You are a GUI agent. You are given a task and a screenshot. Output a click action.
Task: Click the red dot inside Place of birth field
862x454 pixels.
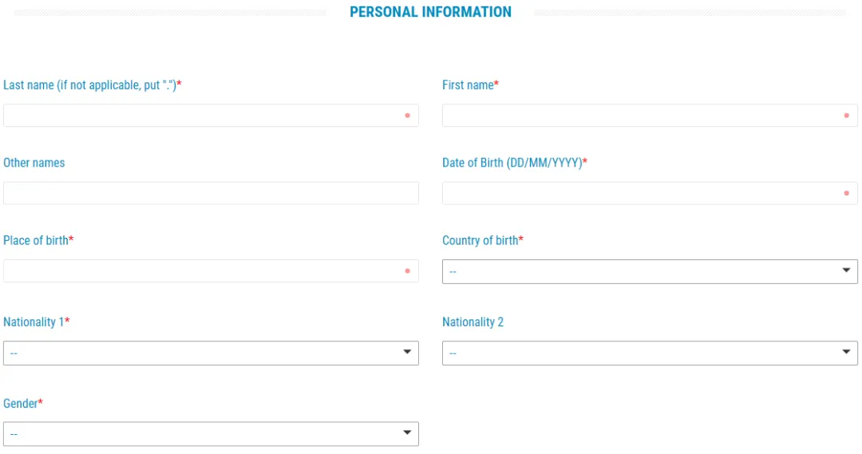pyautogui.click(x=407, y=271)
